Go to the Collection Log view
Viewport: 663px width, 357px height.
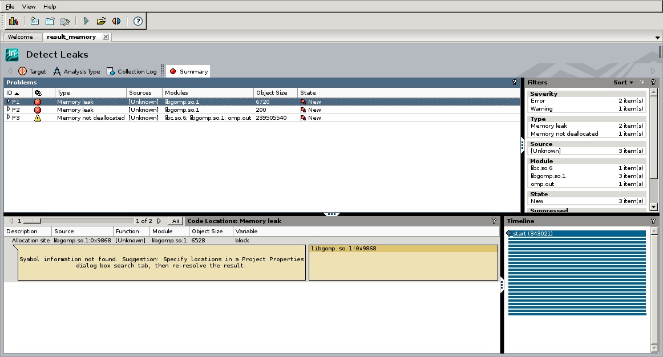tap(132, 71)
